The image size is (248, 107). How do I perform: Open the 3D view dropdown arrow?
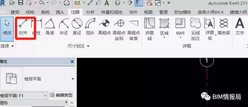click(124, 3)
